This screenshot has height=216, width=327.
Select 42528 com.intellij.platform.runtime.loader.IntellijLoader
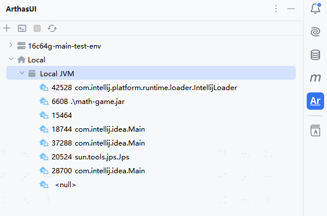144,88
